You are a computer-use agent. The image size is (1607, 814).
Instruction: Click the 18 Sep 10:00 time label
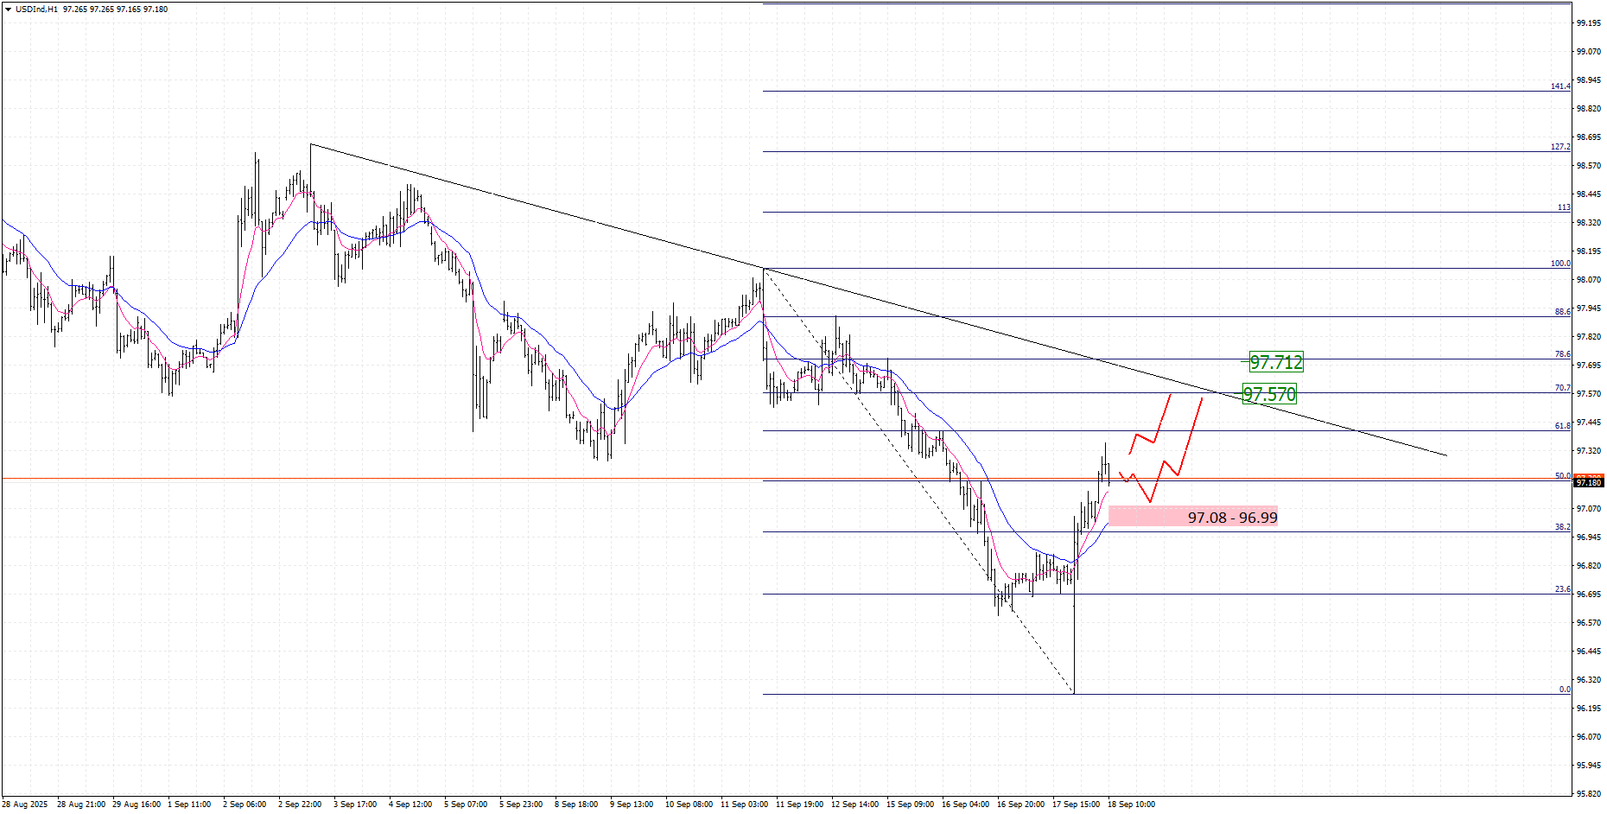click(1131, 804)
